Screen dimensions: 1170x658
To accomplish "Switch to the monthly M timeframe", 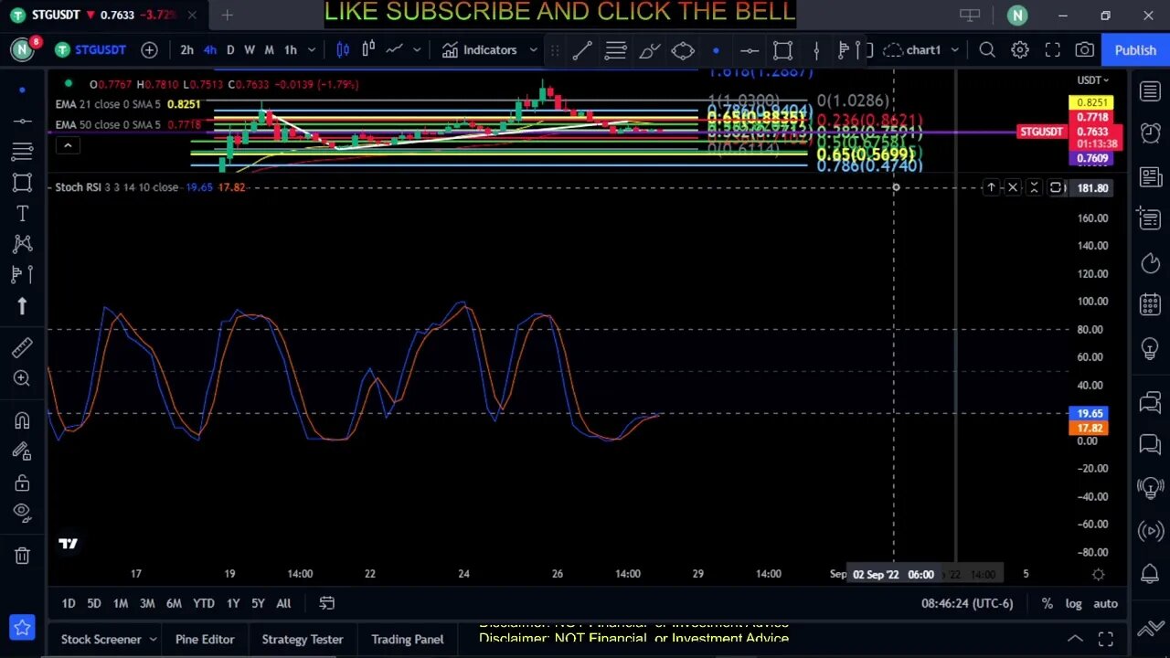I will pos(269,49).
